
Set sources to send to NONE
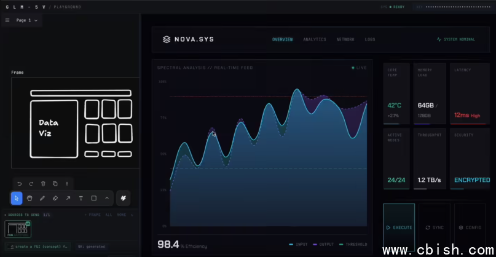pyautogui.click(x=120, y=215)
